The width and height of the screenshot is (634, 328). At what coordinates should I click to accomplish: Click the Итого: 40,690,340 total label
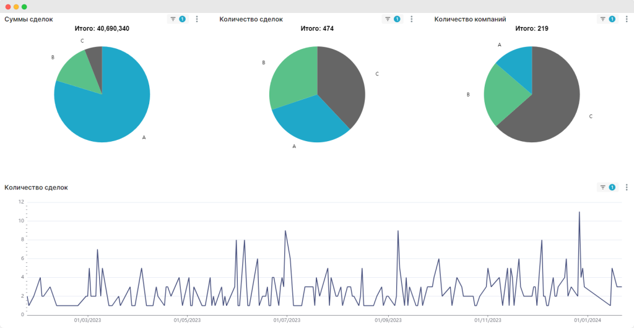102,28
